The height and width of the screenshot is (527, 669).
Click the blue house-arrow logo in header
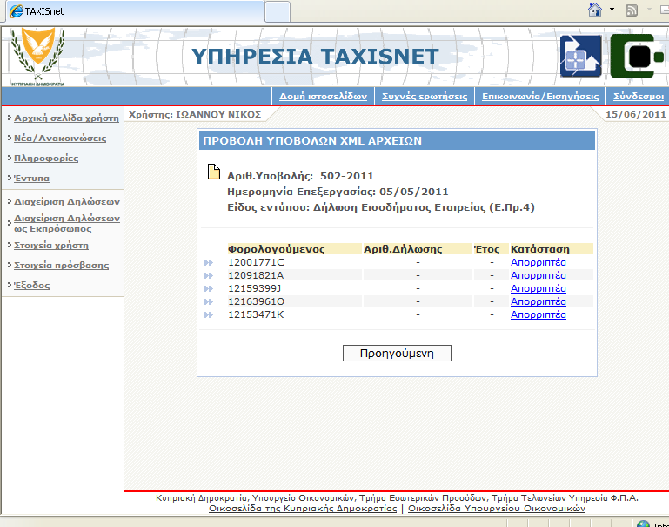click(x=580, y=56)
